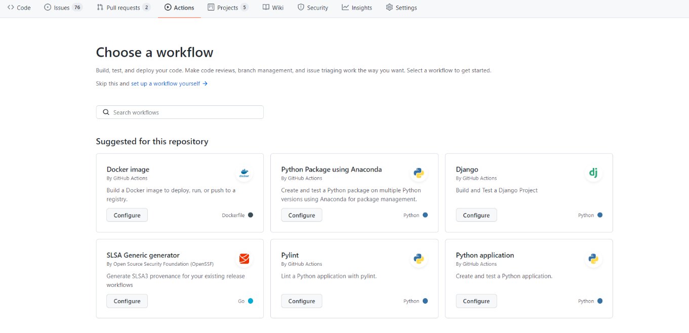
Task: Click the Django dj logo icon
Action: click(593, 174)
